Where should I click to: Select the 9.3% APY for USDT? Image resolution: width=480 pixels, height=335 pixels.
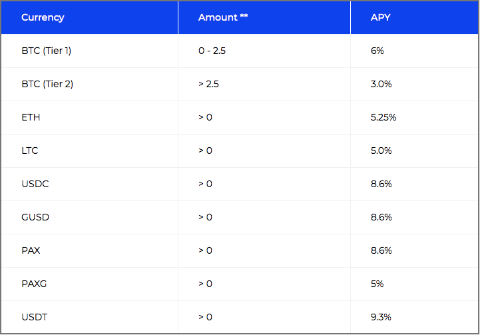(x=381, y=317)
